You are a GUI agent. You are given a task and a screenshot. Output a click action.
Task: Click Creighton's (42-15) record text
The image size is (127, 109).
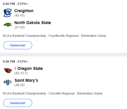coord(19,15)
